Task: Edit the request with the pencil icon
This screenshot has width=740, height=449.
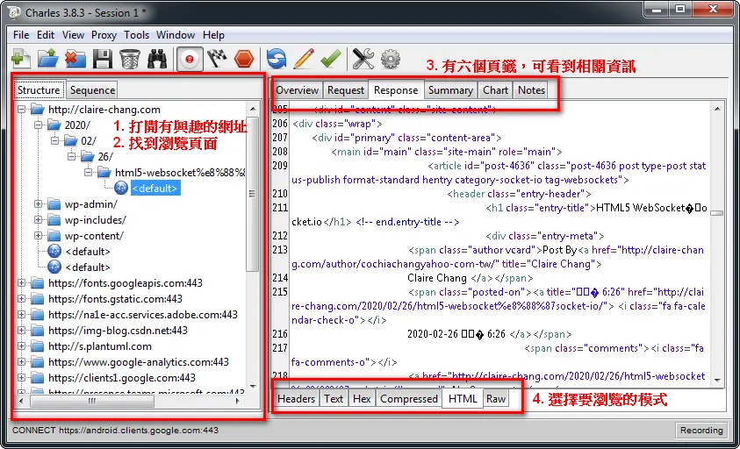Action: tap(304, 60)
